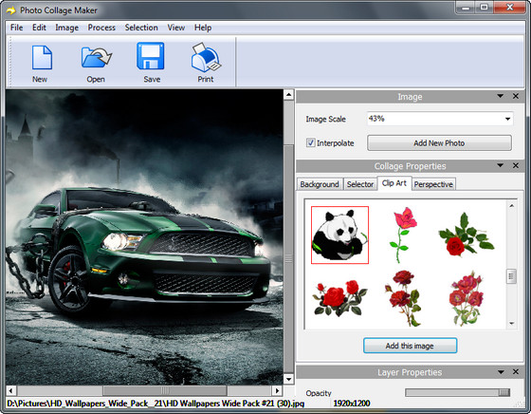
Task: Click the Print printer icon
Action: tap(206, 57)
